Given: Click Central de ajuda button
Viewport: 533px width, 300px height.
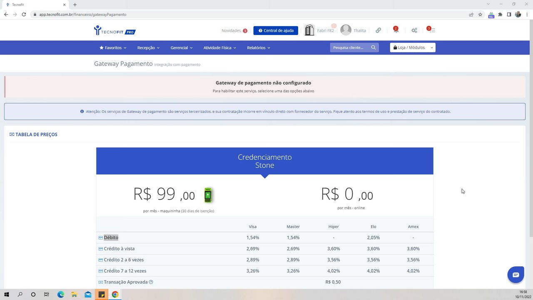Looking at the screenshot, I should (x=276, y=30).
